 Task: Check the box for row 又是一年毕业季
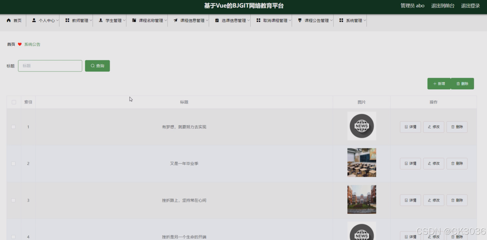click(14, 164)
